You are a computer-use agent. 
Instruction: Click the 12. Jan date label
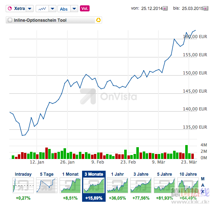pyautogui.click(x=37, y=162)
